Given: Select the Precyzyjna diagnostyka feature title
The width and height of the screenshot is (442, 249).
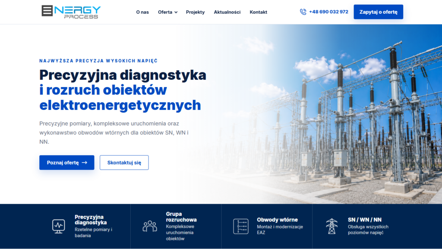Looking at the screenshot, I should pyautogui.click(x=91, y=220).
